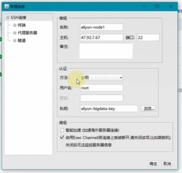Screen dimensions: 182x173
Task: Cancel with the 取消 button
Action: click(167, 164)
